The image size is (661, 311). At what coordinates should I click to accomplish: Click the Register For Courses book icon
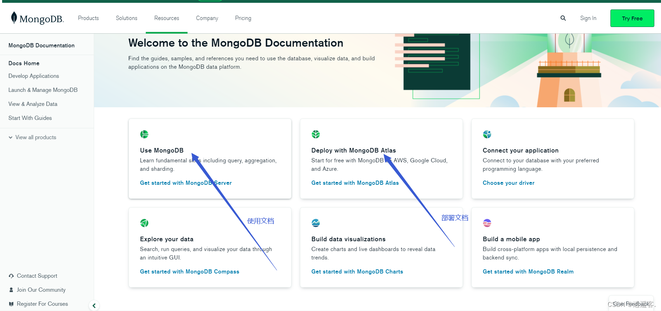(11, 304)
